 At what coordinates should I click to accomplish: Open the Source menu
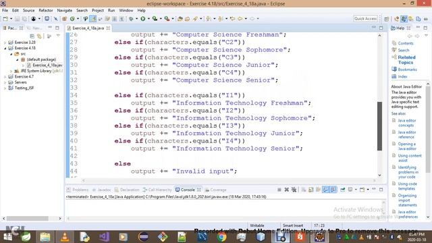28,10
